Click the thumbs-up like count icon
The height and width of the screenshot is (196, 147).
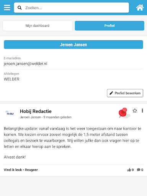click(129, 170)
